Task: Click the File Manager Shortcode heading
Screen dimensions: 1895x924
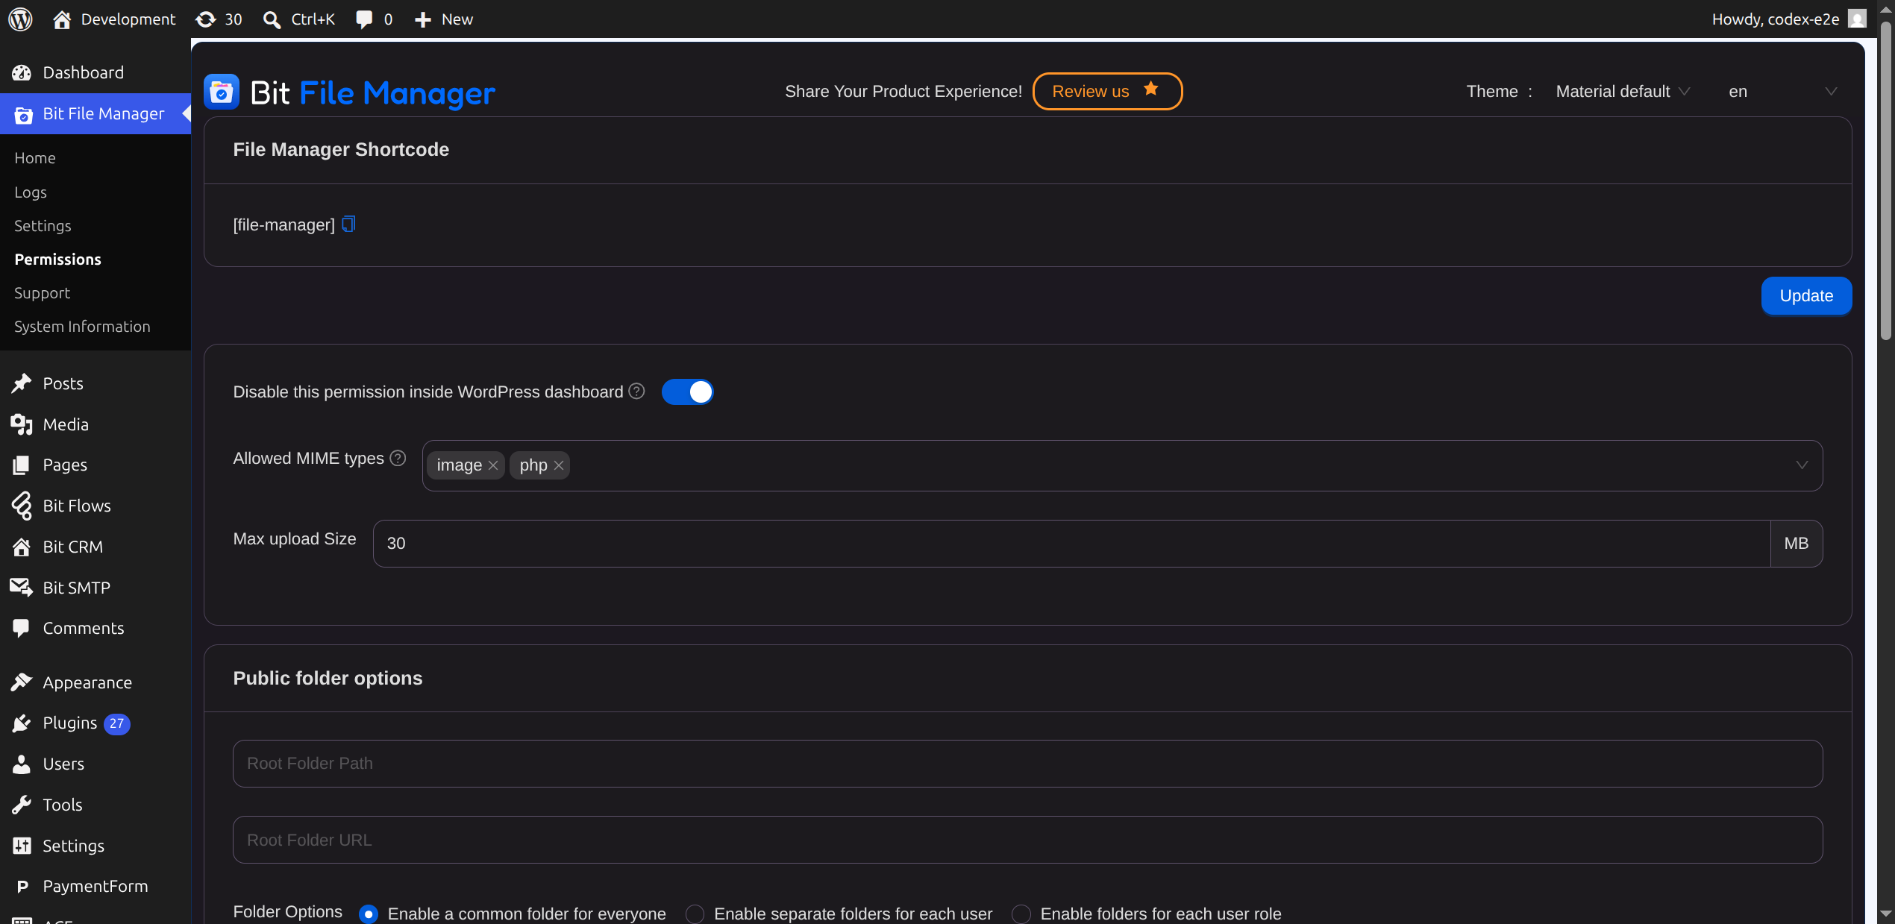Action: click(341, 149)
